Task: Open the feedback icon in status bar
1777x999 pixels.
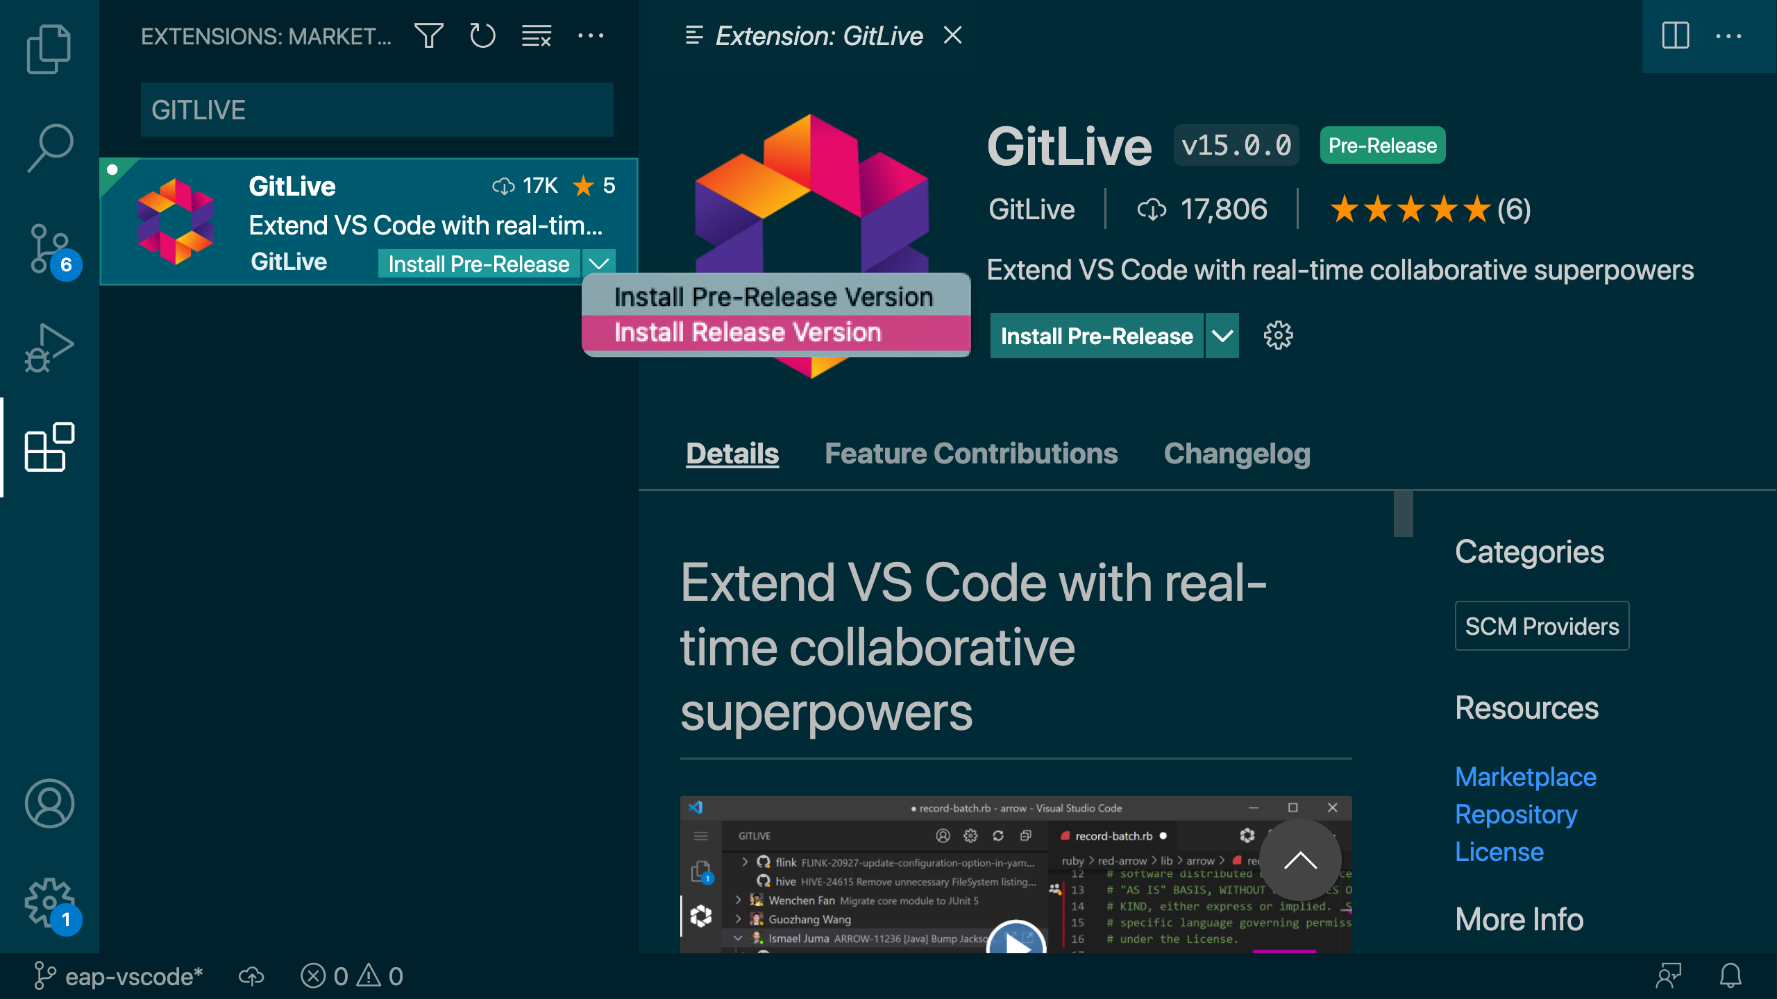Action: pos(1669,976)
